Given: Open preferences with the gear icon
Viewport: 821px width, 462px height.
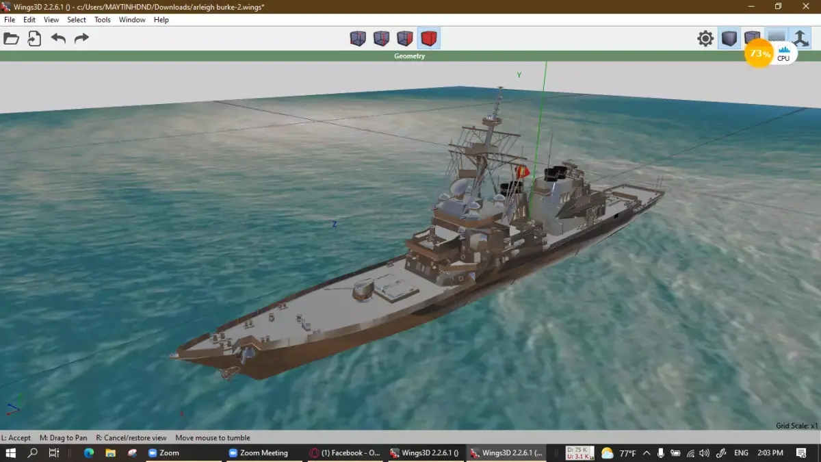Looking at the screenshot, I should point(705,38).
